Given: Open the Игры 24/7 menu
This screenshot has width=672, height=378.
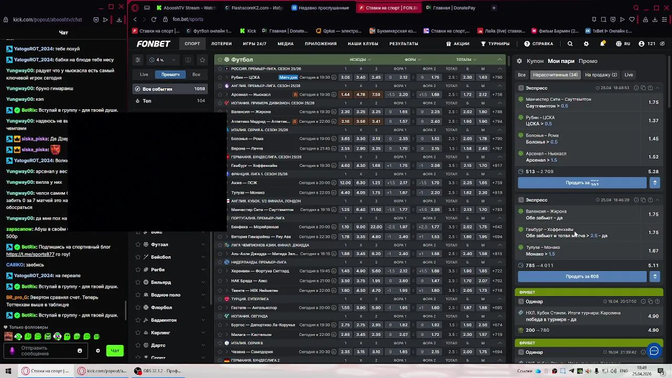Looking at the screenshot, I should 255,44.
